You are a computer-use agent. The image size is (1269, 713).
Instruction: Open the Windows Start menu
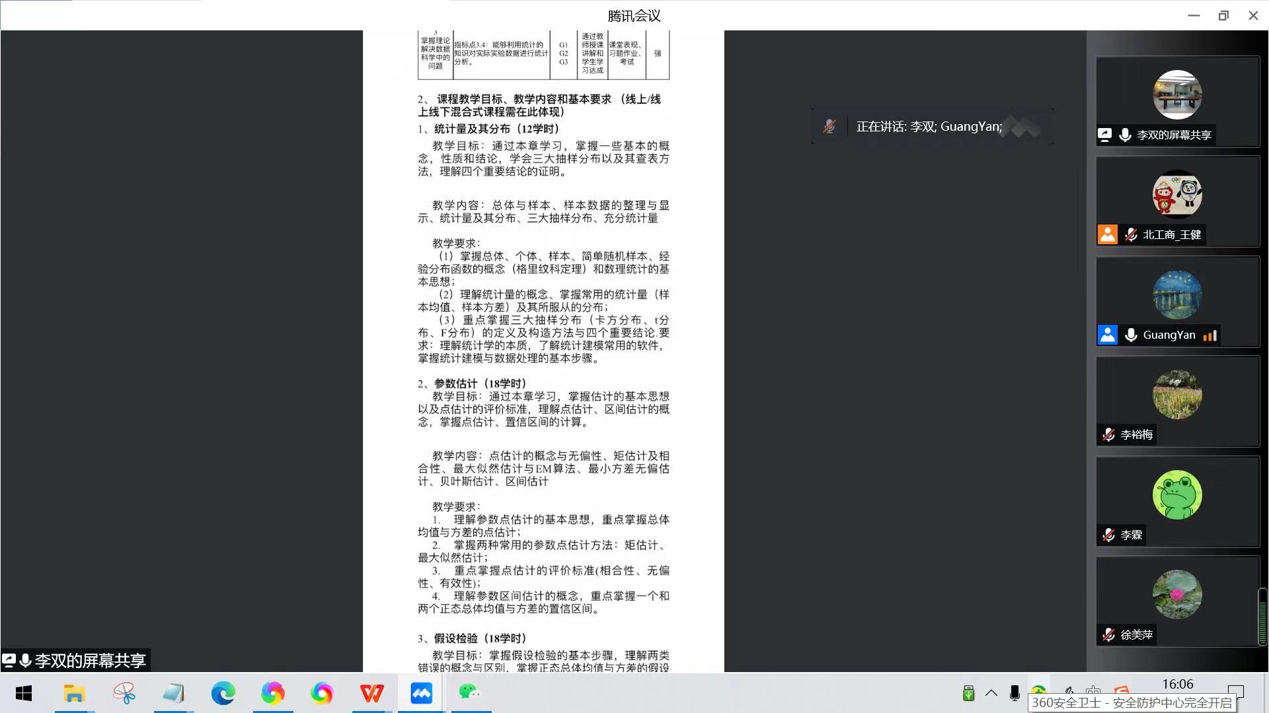click(x=24, y=693)
